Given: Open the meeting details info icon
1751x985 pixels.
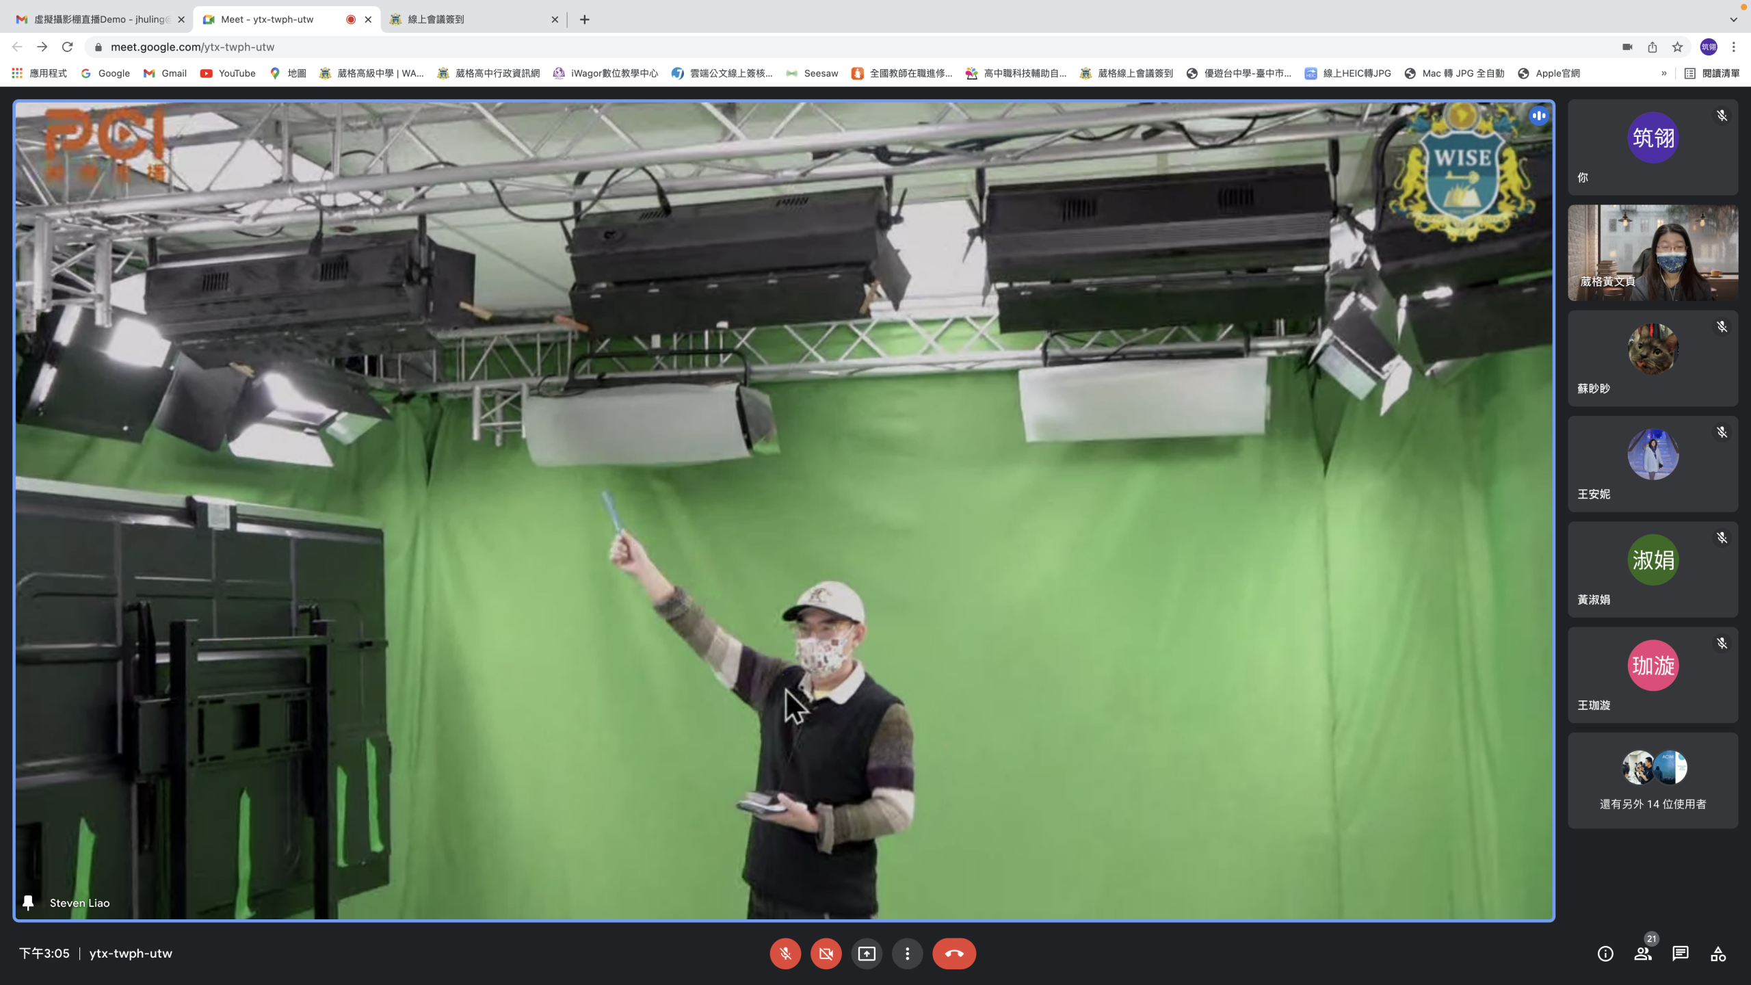Looking at the screenshot, I should 1605,954.
